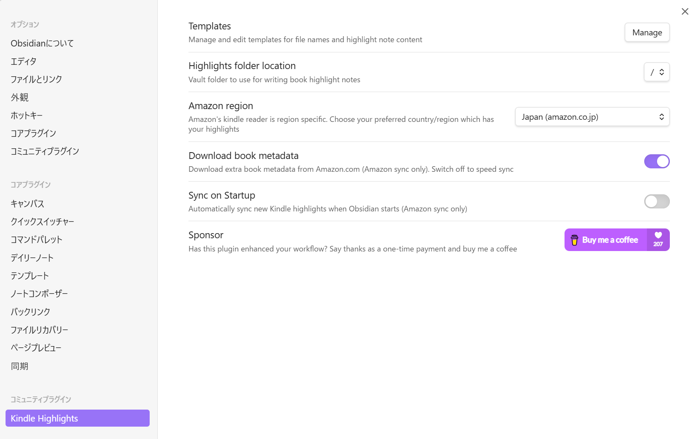Screen dimensions: 695x439
Task: Open the ホットキー settings page
Action: coord(26,116)
